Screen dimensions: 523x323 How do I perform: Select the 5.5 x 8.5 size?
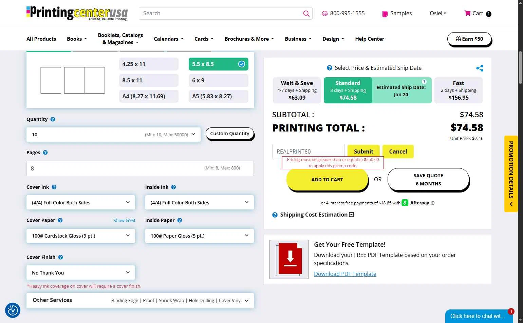pyautogui.click(x=218, y=64)
